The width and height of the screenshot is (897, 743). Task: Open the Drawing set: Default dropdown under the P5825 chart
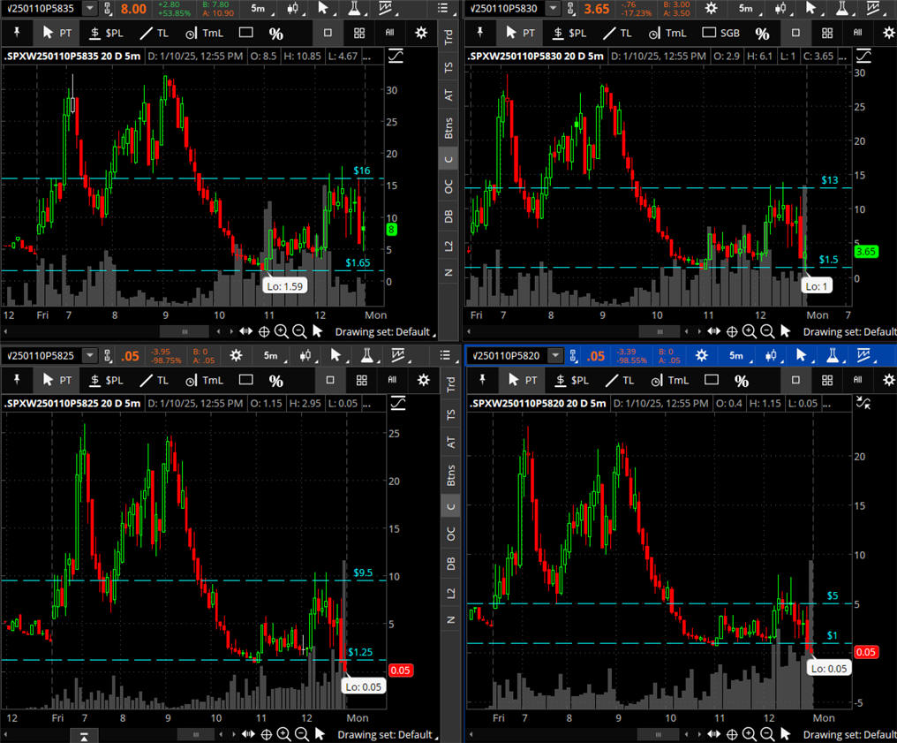(387, 734)
